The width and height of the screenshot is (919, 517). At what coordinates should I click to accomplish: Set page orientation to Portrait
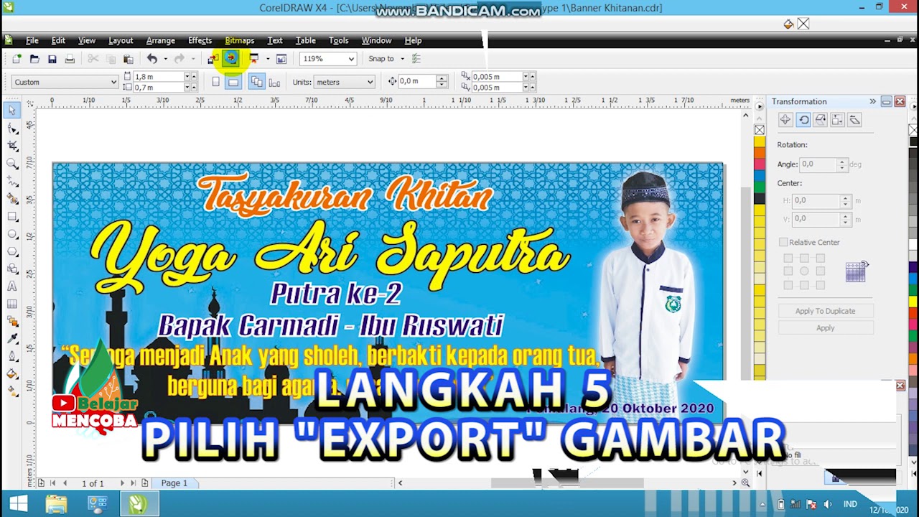pos(215,82)
